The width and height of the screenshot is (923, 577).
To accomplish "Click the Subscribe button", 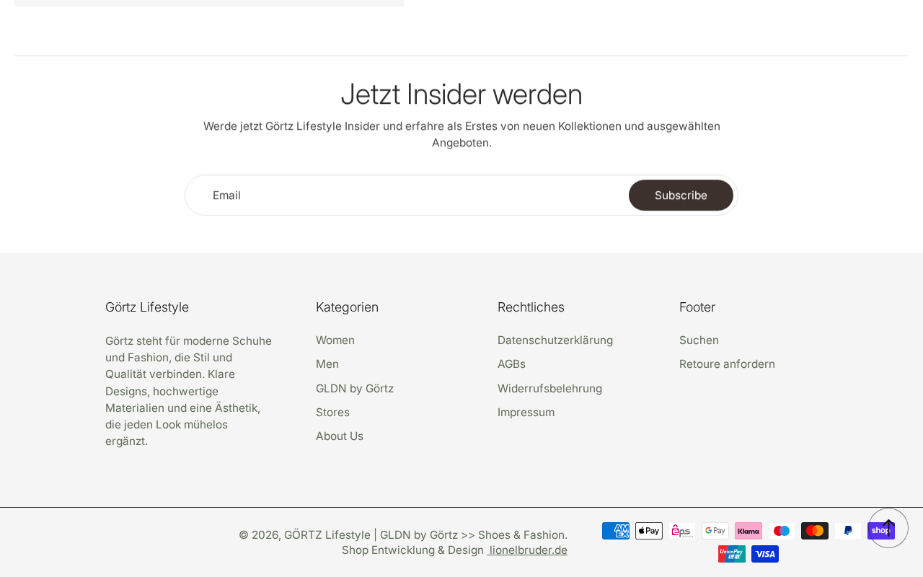I will click(x=681, y=195).
